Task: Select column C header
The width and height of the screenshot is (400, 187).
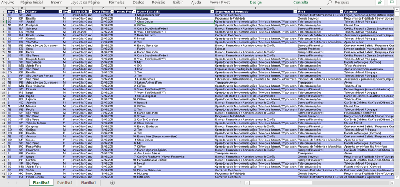Action: 44,8
